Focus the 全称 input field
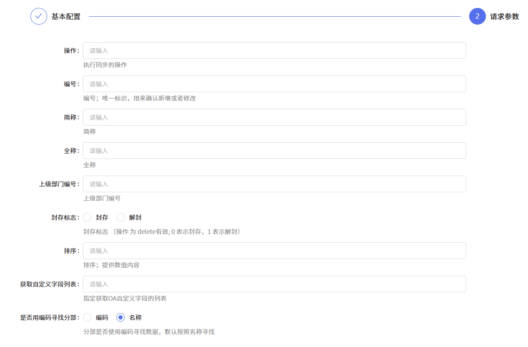Screen dimensions: 528x347 point(274,151)
